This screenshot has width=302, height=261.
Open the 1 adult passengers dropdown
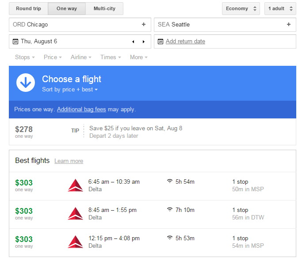(x=280, y=9)
